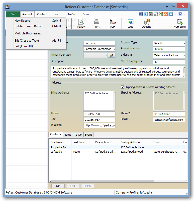Click the Fax field 0123564987
Screen dimensions: 195x202
99,120
